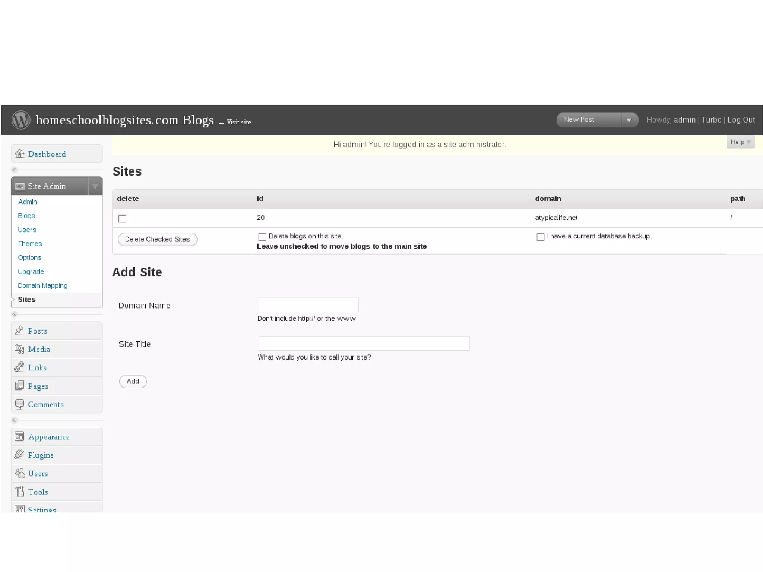Enable 'Delete blogs on this site' checkbox

(x=262, y=237)
